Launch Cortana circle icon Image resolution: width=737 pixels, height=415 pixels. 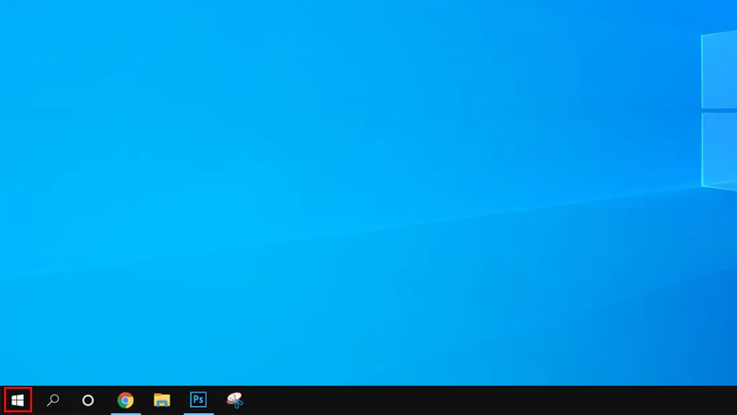coord(88,400)
